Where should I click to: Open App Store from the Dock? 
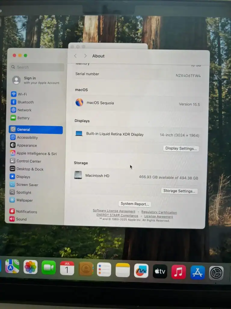[198, 272]
